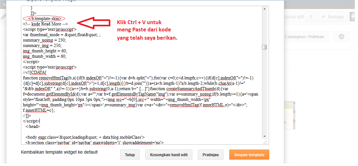Viewport: 358px width, 166px height.
Task: Click the 'Kembalikan template widget ke default' text
Action: (x=59, y=152)
